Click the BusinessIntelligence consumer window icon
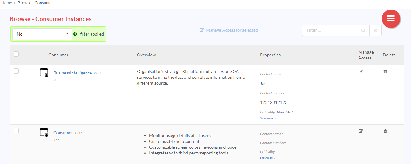Image resolution: width=411 pixels, height=164 pixels. 44,73
